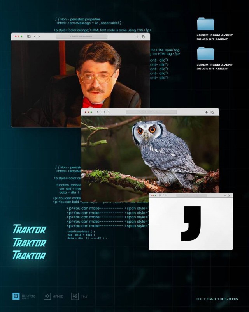Click the large black comma image

coord(191,223)
